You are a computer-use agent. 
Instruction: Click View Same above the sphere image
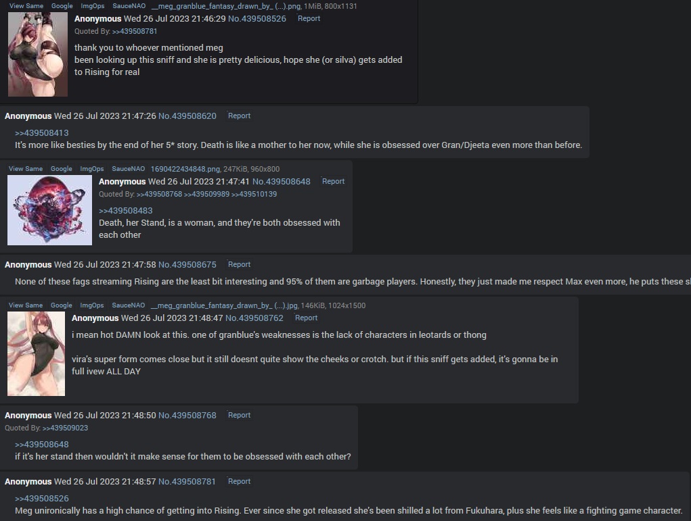tap(26, 169)
